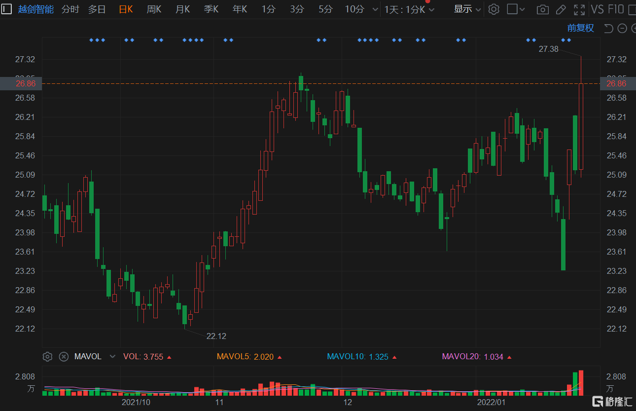
Task: Click the 越剑智能 stock name
Action: tap(36, 9)
